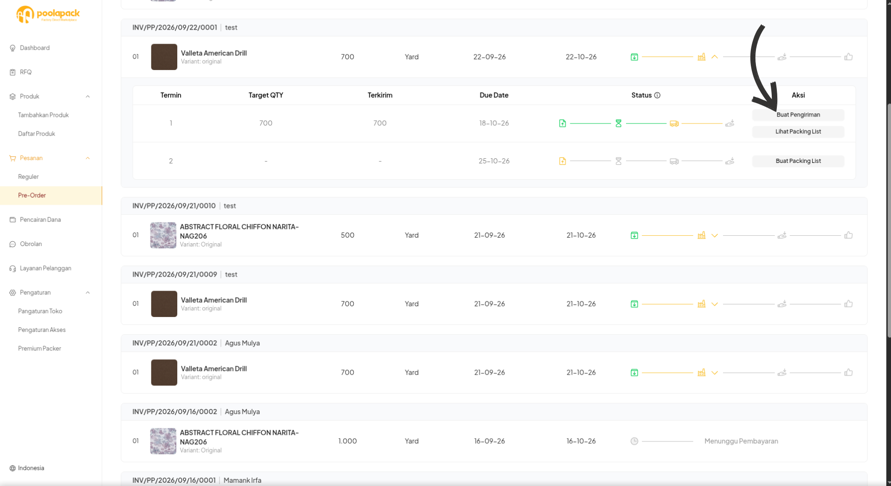Click the production status icon for invoice 09/22/0001
This screenshot has height=486, width=891.
pos(702,57)
